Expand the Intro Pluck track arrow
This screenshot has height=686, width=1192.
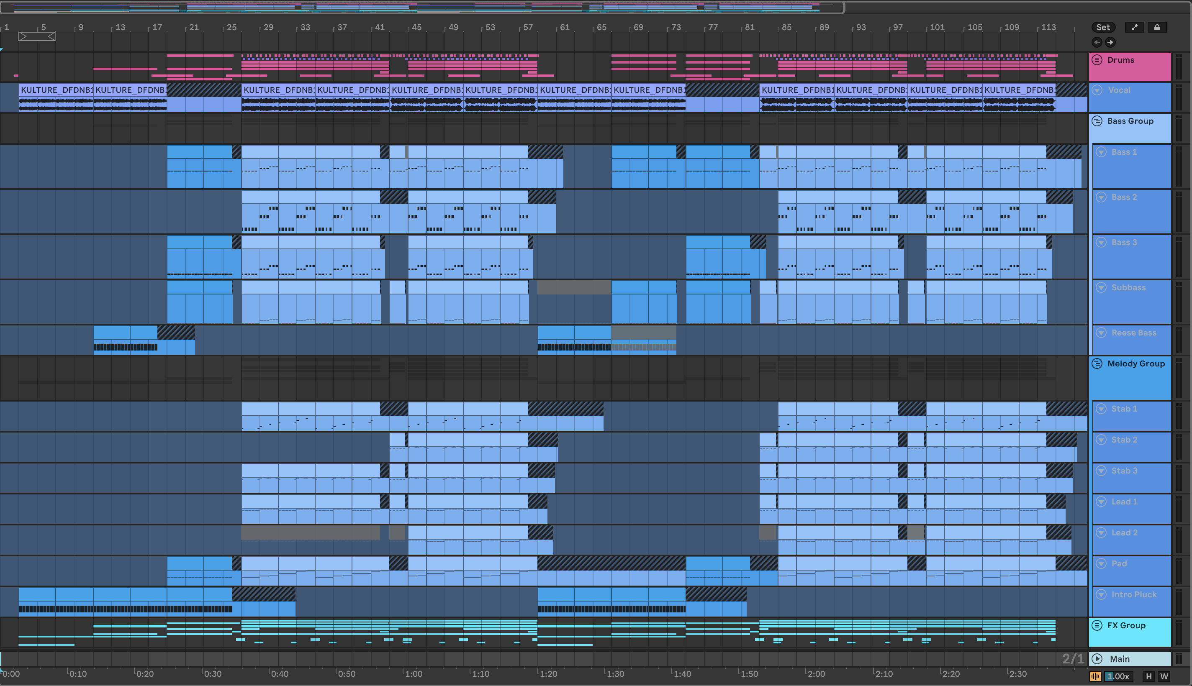click(1101, 594)
